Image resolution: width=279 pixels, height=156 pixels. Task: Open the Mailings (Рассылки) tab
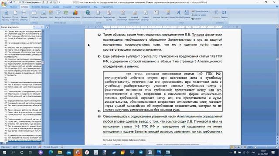tap(67, 7)
